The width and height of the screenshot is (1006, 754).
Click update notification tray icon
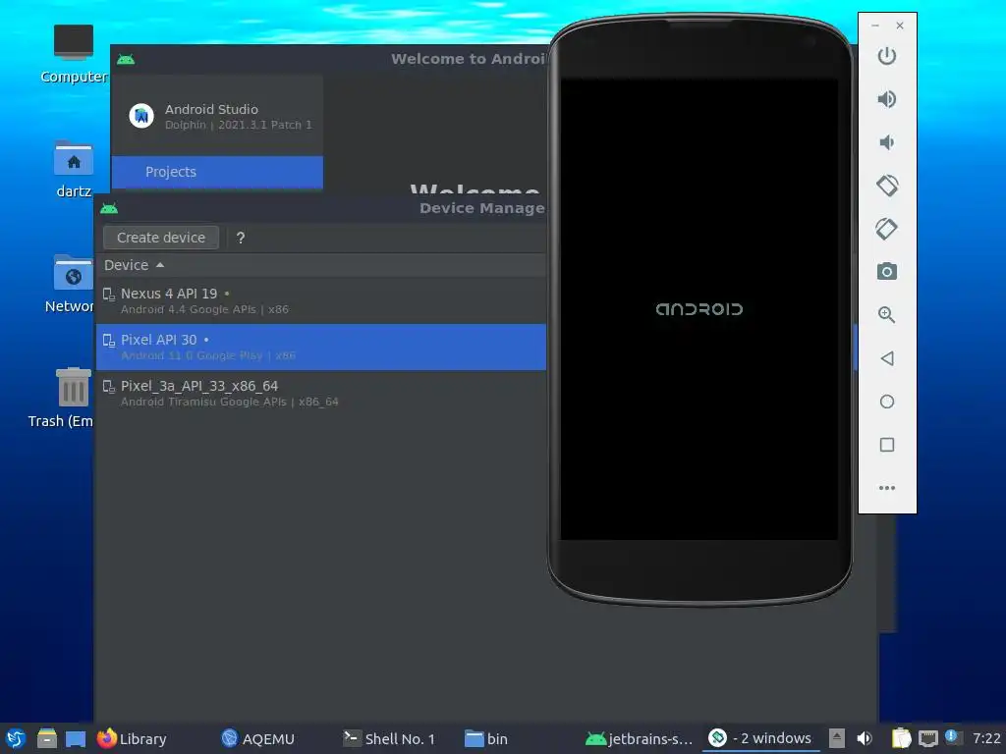click(952, 737)
